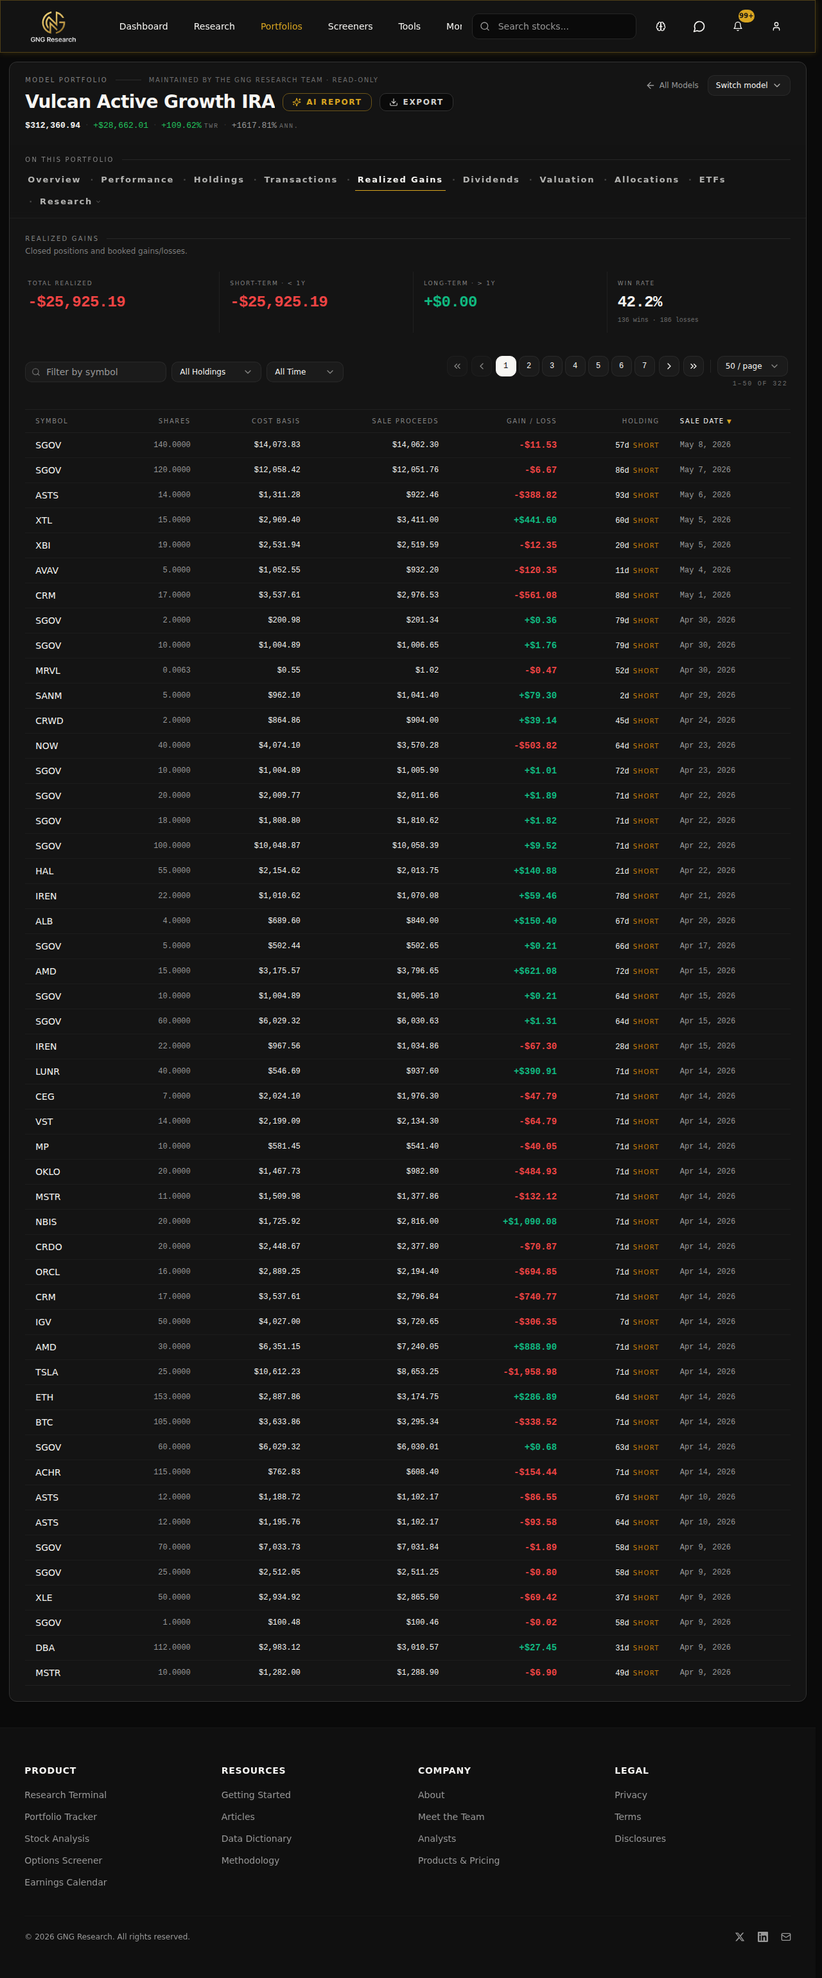The image size is (822, 1978).
Task: Open the GNG Research logo home
Action: 53,26
